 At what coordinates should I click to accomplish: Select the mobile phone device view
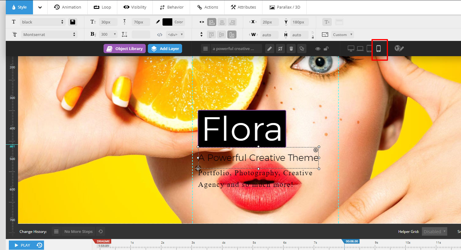[379, 49]
